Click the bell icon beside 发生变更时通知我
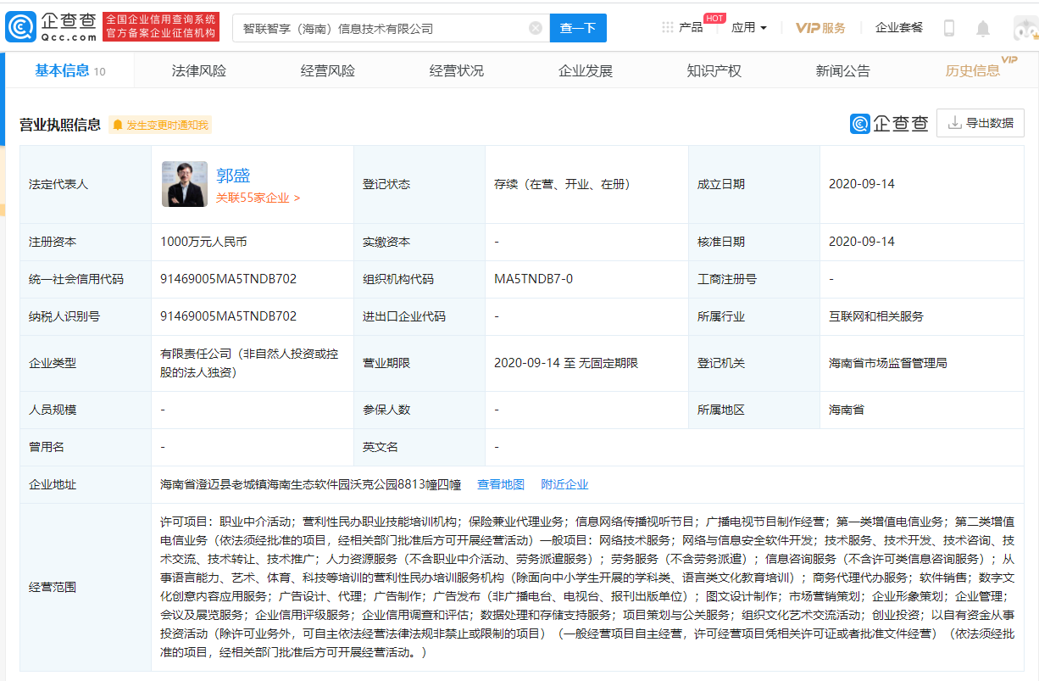Image resolution: width=1039 pixels, height=681 pixels. pos(117,125)
